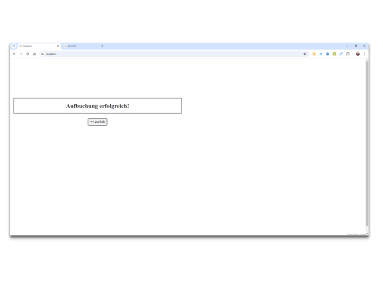Reload the current page
The height and width of the screenshot is (287, 383).
[28, 54]
